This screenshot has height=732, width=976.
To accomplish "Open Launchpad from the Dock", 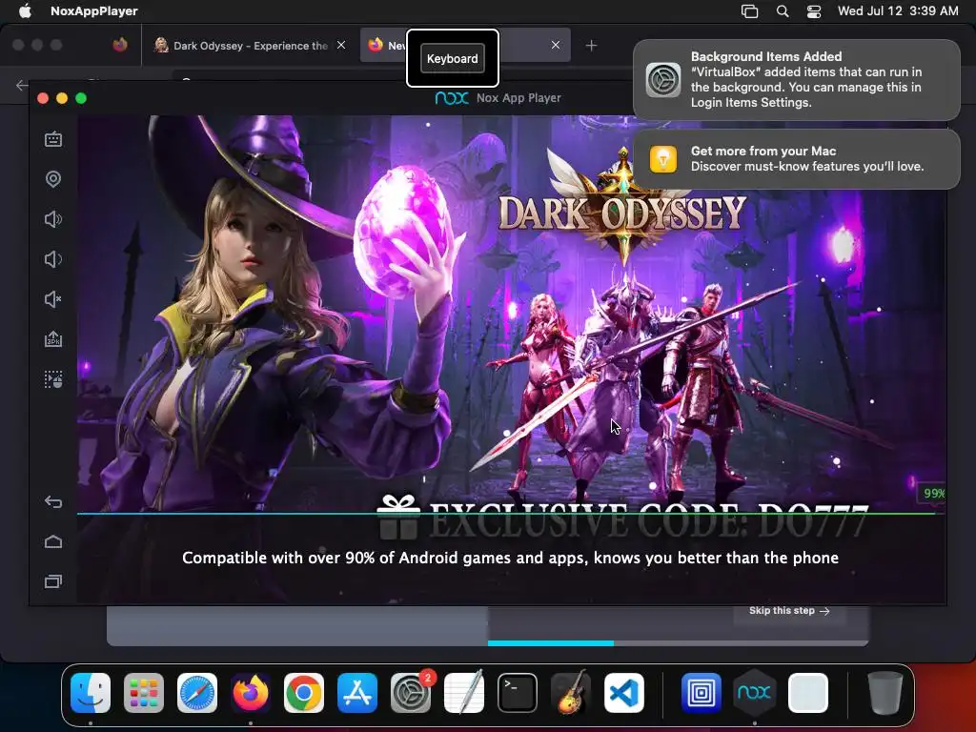I will 144,693.
